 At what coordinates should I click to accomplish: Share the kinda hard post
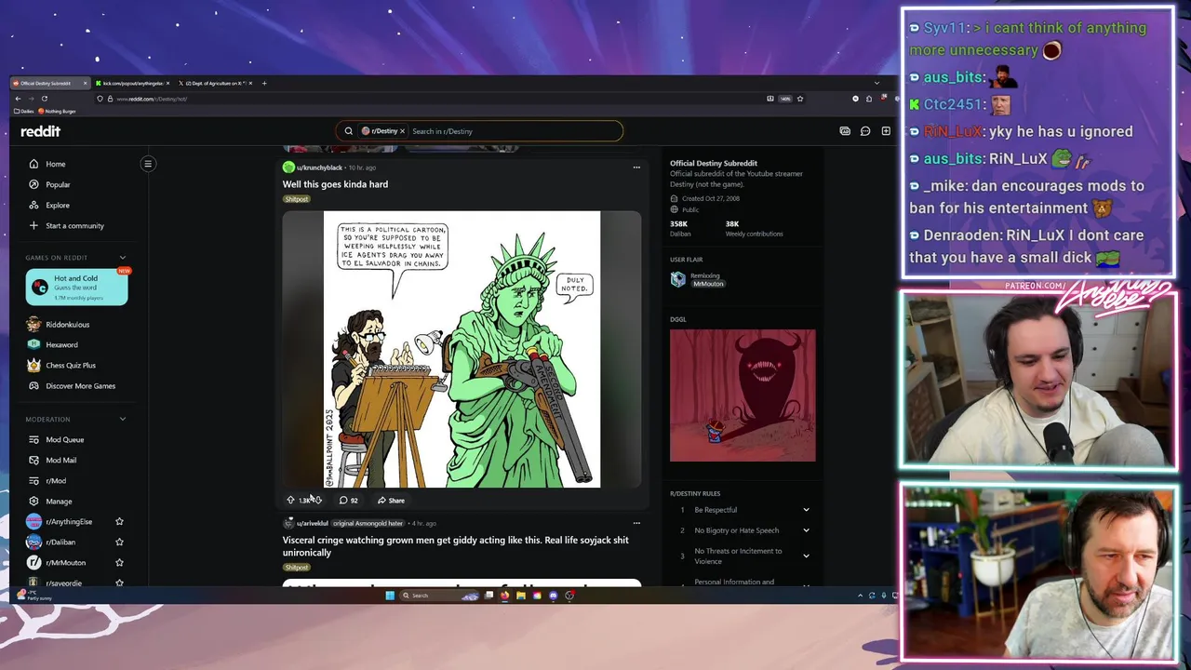pyautogui.click(x=391, y=501)
